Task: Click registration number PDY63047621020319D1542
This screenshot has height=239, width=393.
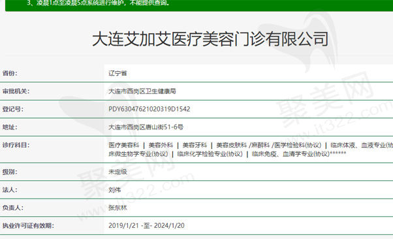Action: (149, 109)
